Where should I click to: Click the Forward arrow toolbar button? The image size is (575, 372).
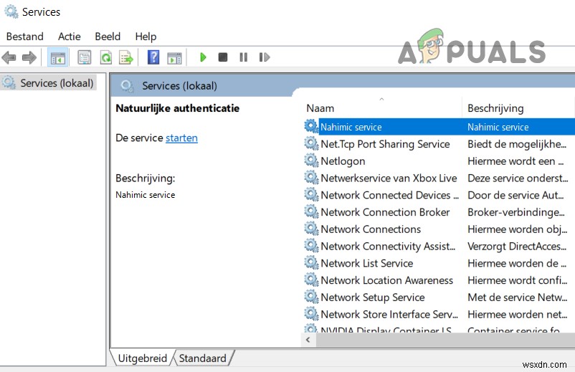tap(29, 57)
